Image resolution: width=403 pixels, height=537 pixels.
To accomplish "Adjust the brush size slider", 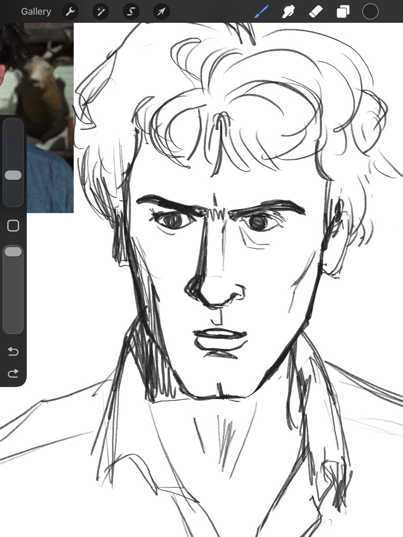I will point(13,162).
